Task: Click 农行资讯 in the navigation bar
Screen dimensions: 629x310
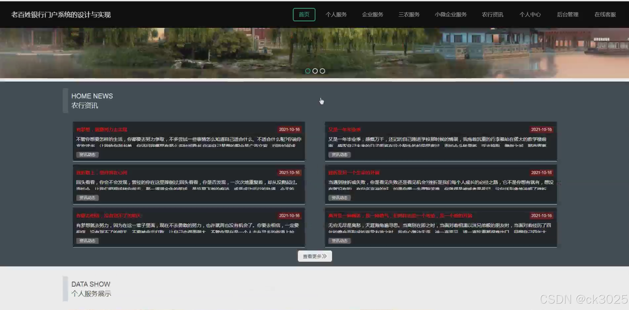Action: (492, 14)
